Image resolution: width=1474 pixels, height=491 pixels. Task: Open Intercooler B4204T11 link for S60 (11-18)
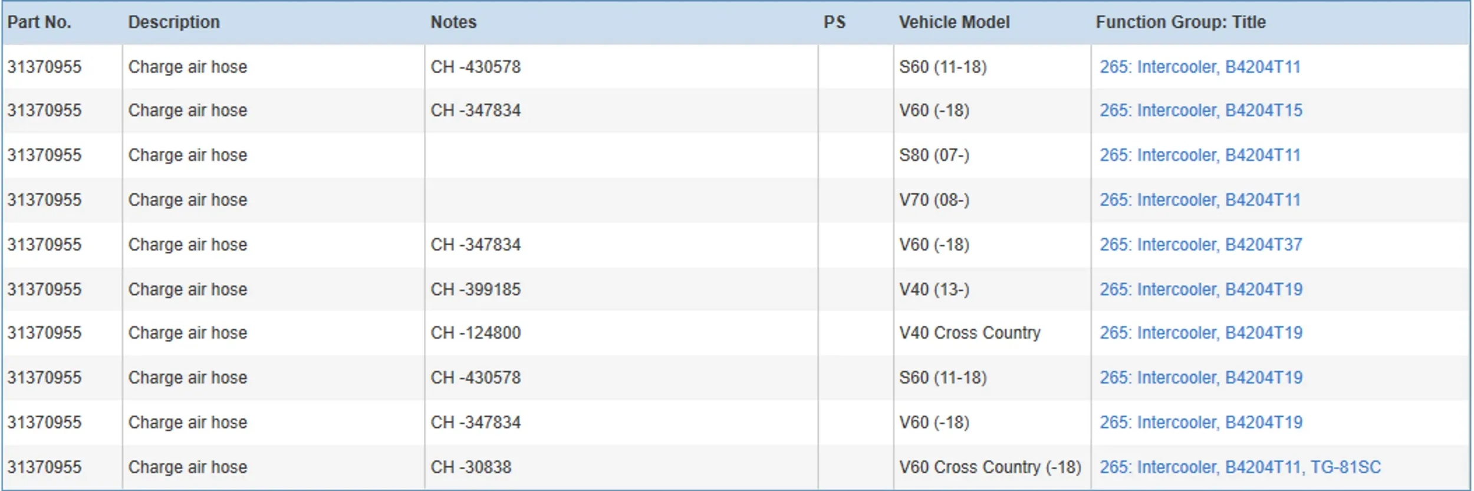pos(1199,67)
